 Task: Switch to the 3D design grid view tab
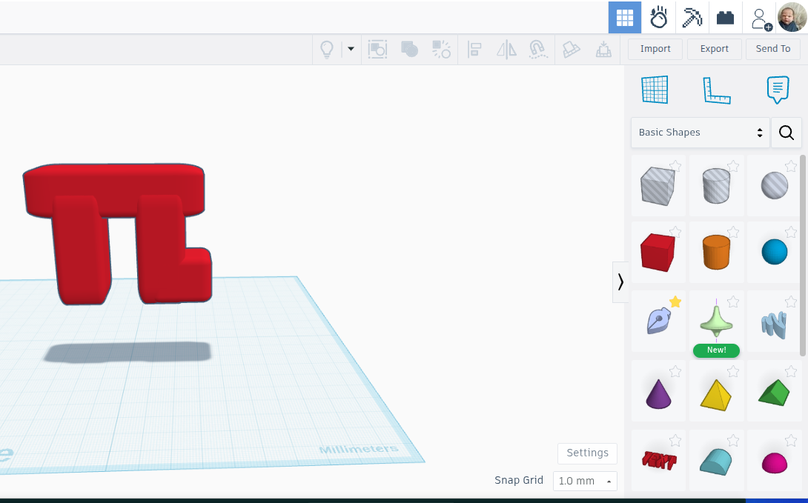624,17
